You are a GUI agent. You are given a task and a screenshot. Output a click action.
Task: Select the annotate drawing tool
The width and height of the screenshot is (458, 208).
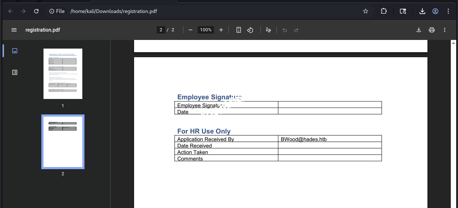[268, 30]
